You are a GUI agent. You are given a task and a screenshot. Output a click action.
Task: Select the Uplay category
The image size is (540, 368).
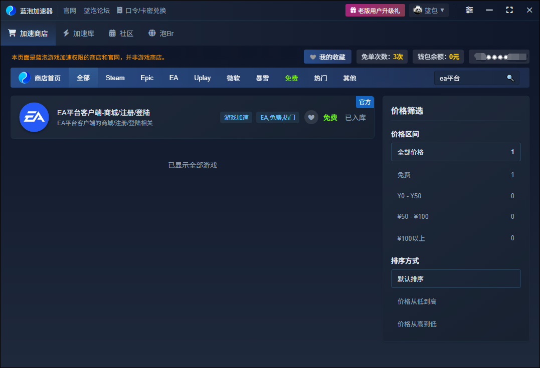click(202, 78)
